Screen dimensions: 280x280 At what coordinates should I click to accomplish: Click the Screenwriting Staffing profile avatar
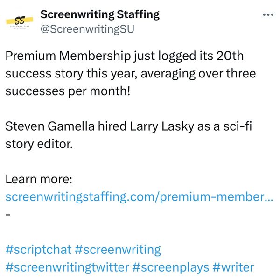tap(19, 21)
